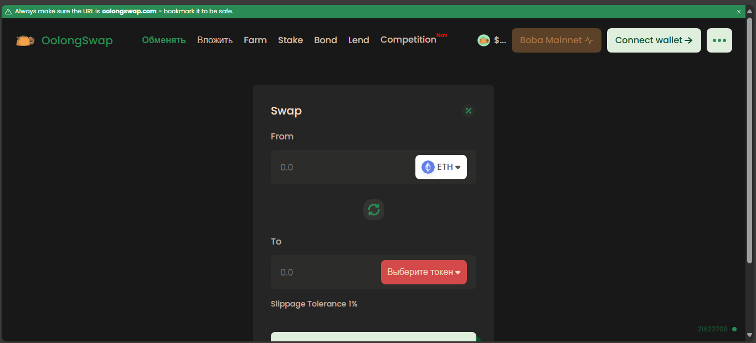Image resolution: width=756 pixels, height=343 pixels.
Task: Click the OLO token price icon
Action: click(x=484, y=40)
